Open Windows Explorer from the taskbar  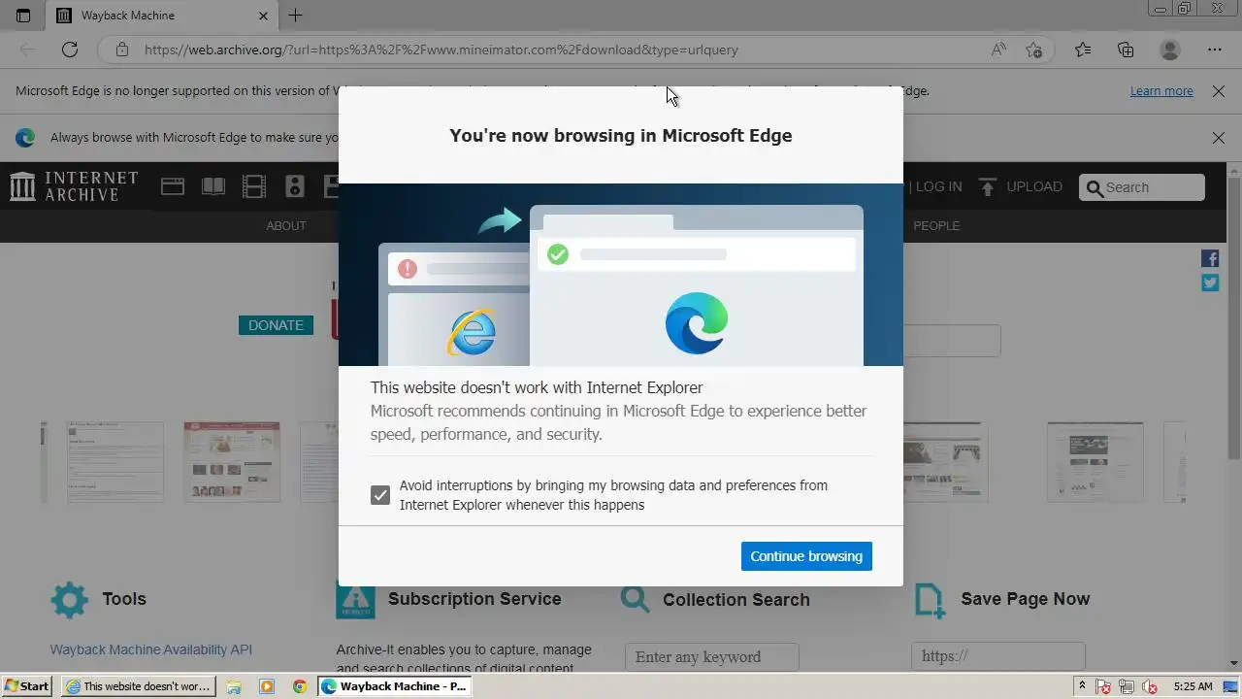[x=234, y=686]
